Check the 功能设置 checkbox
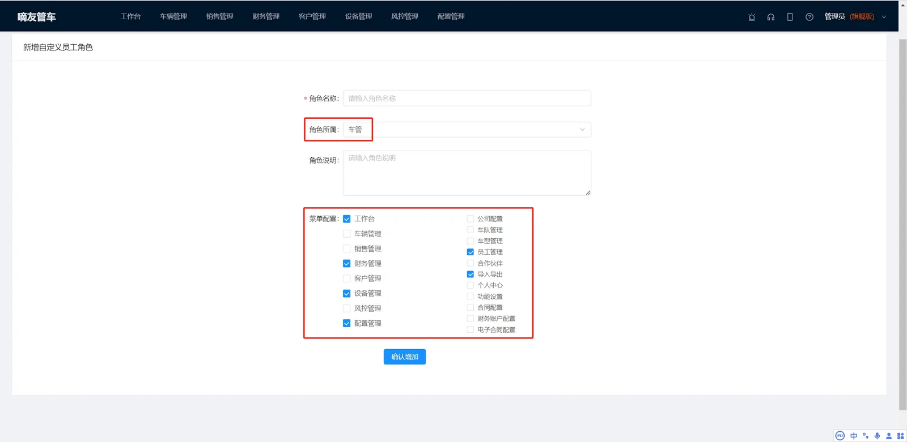 (x=471, y=296)
